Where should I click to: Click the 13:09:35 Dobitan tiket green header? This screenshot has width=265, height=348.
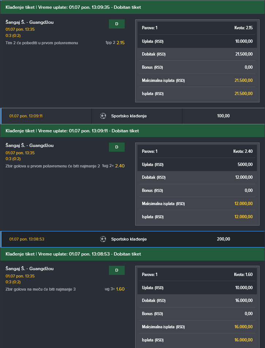[x=132, y=7]
